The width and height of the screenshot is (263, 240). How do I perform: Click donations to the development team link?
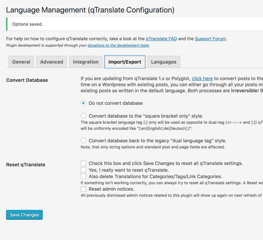click(x=118, y=45)
